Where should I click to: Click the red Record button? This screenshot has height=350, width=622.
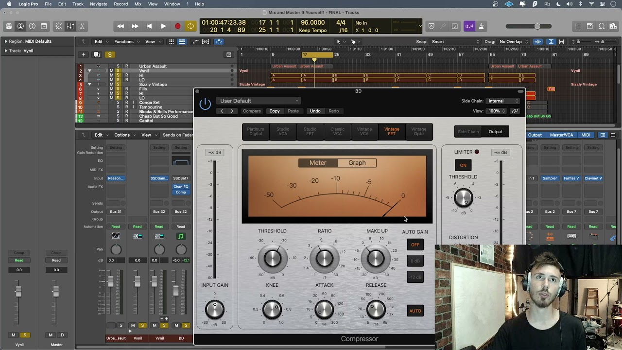177,26
